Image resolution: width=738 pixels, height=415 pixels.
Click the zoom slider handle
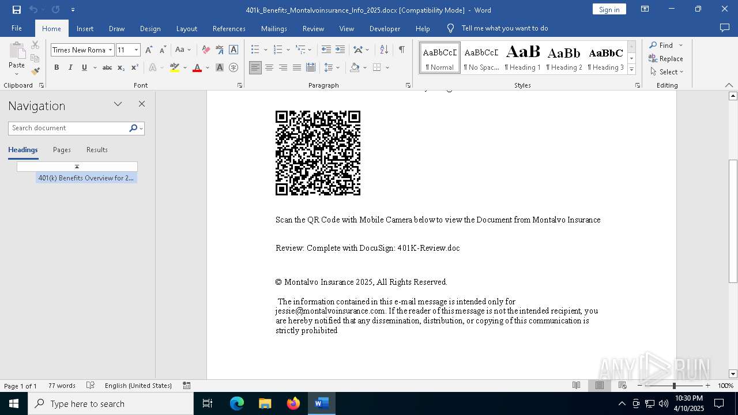674,386
